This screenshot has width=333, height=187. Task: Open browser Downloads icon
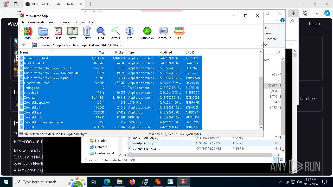pyautogui.click(x=293, y=13)
